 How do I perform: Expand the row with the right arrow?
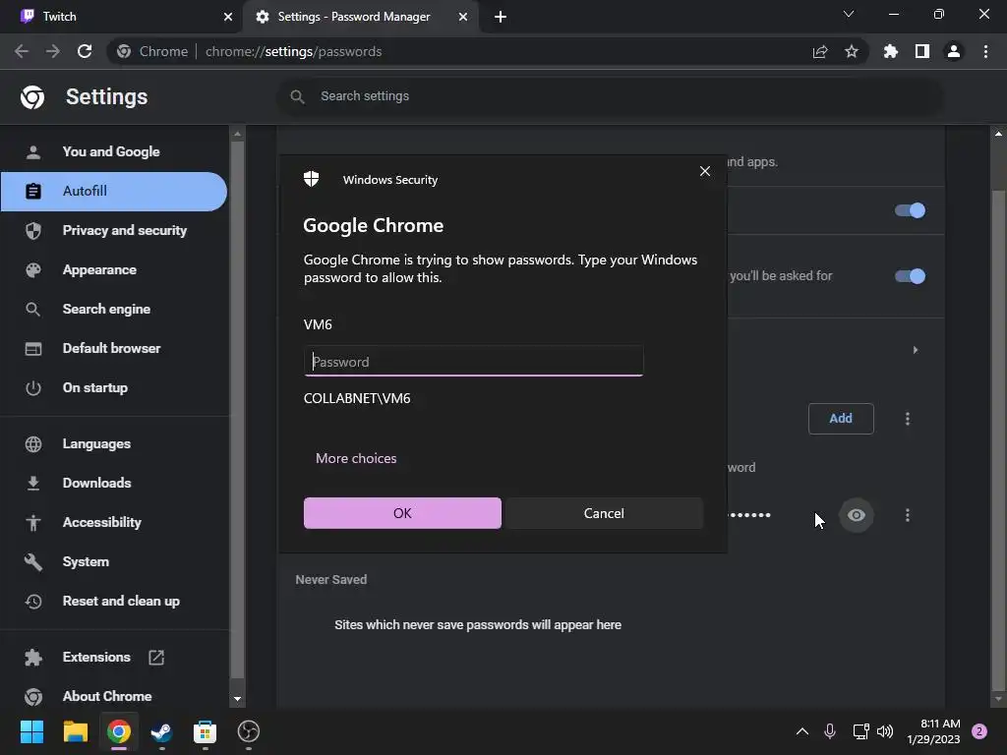(x=916, y=350)
